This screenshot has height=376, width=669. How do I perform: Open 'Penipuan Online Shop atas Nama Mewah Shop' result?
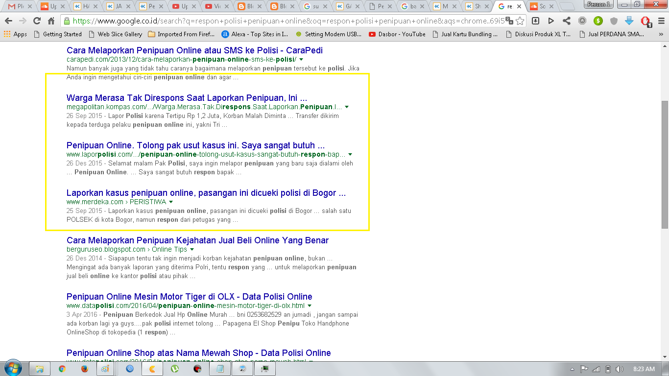coord(198,353)
